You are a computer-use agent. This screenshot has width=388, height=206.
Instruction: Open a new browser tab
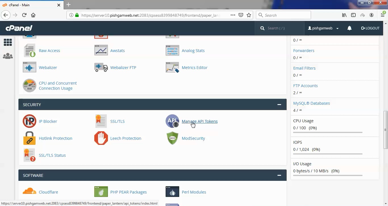pyautogui.click(x=68, y=5)
